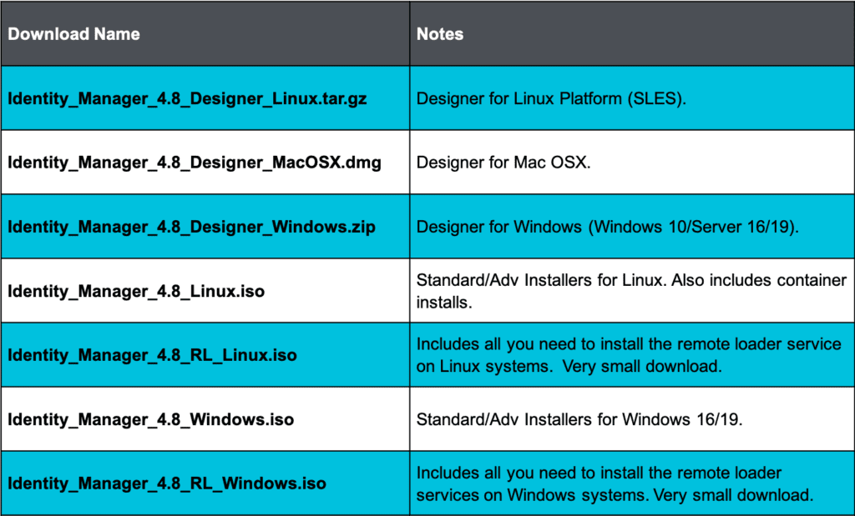The image size is (855, 516).
Task: Choose Identity_Manager_4.8_RL_Linux.iso download name
Action: point(153,355)
